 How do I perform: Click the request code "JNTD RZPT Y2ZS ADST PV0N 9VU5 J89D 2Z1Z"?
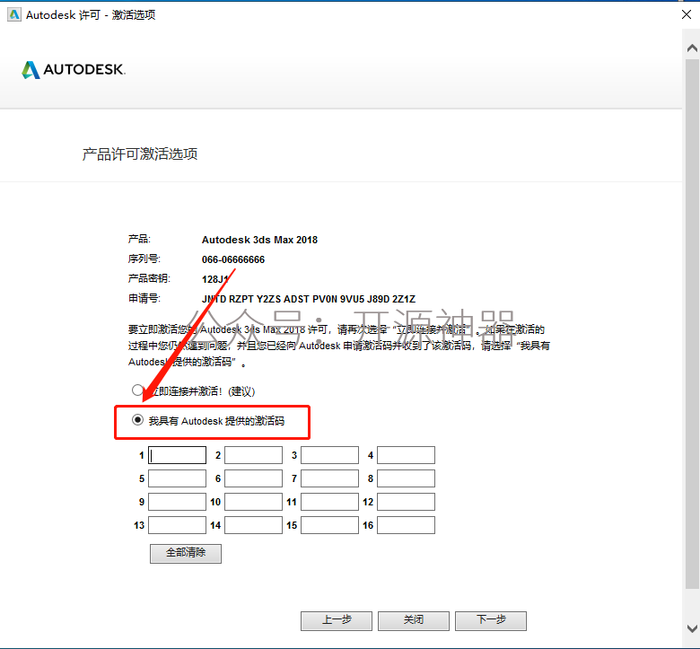309,299
